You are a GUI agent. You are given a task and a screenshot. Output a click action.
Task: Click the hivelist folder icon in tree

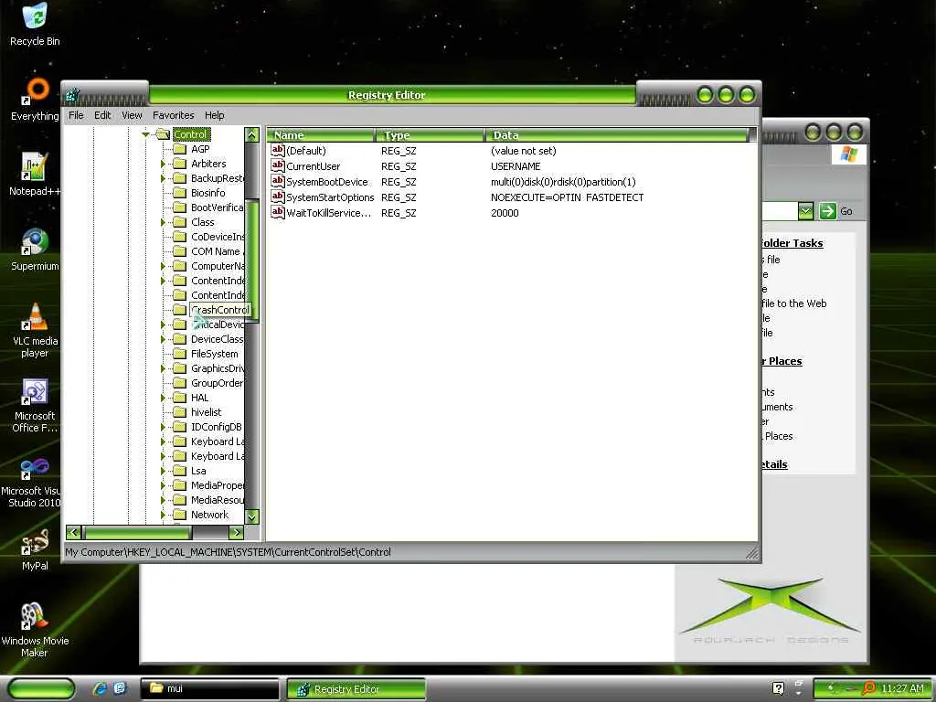[180, 412]
